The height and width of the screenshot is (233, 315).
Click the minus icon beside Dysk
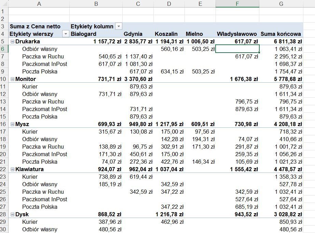pos(13,215)
